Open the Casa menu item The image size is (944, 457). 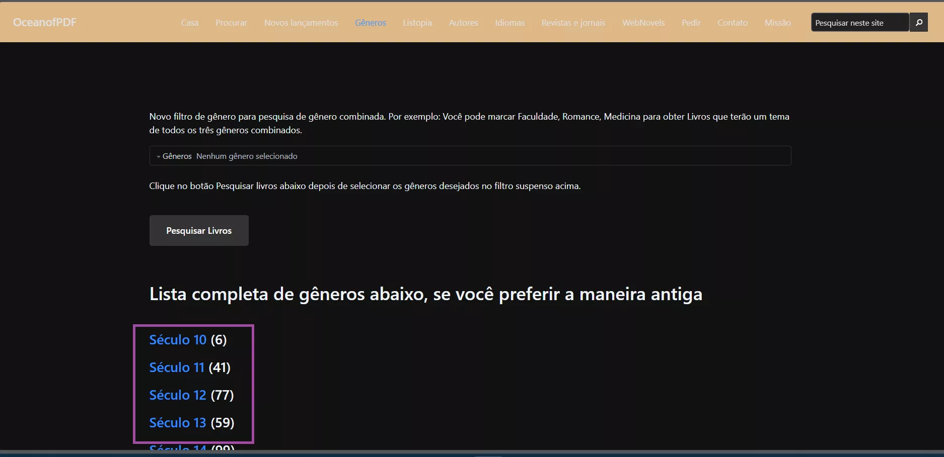[190, 23]
